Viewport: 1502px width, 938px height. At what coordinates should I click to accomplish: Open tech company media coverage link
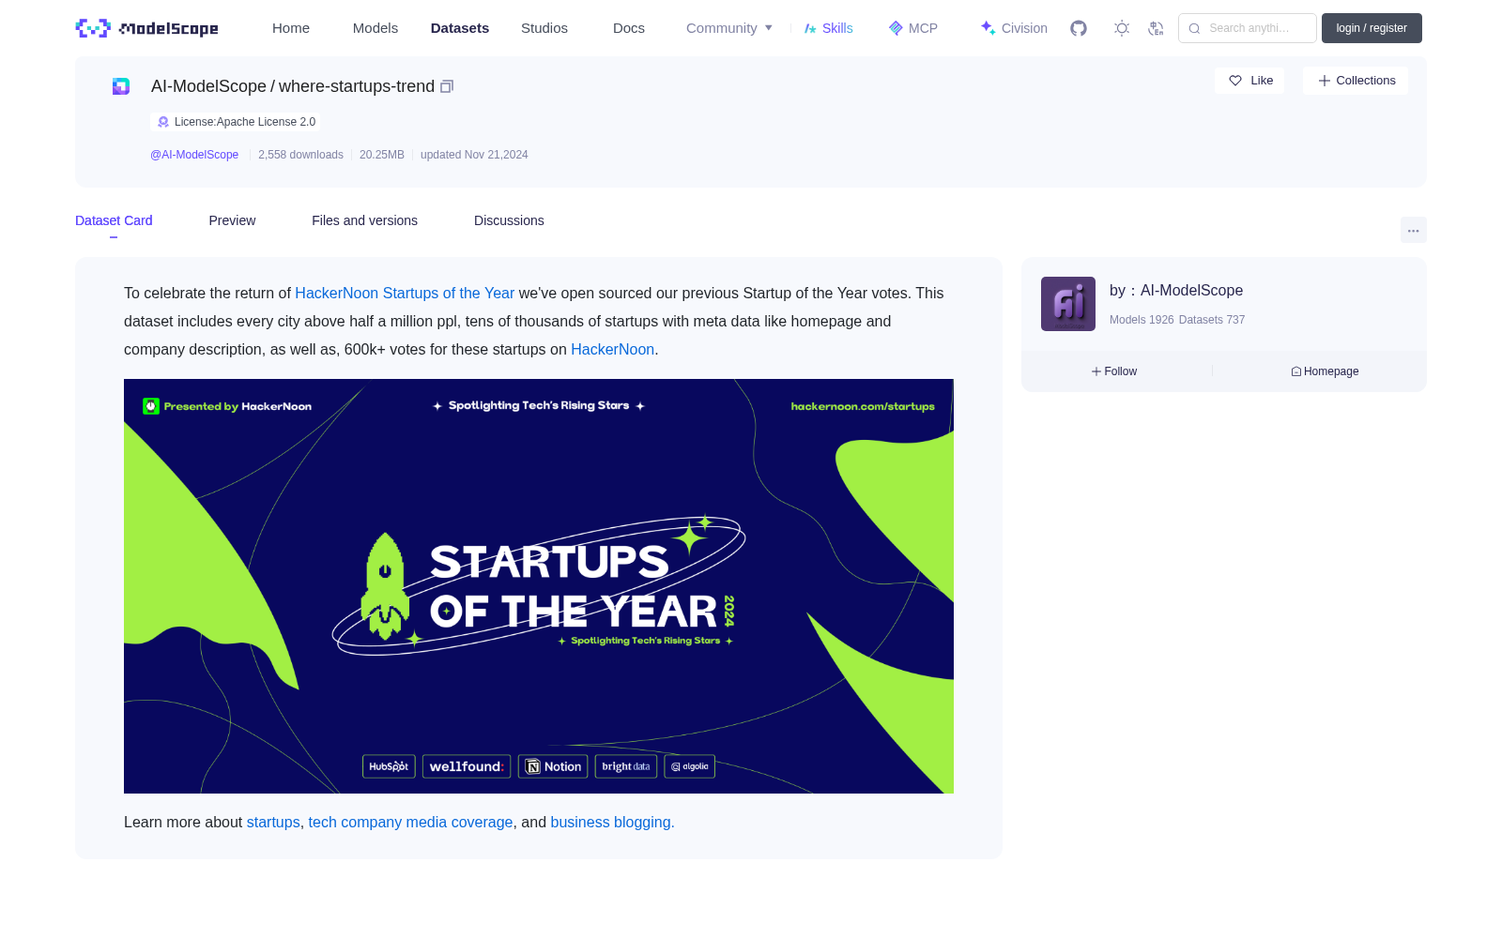coord(410,823)
